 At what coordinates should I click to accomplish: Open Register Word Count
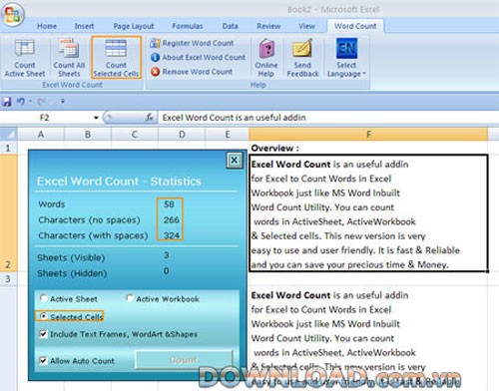point(192,43)
